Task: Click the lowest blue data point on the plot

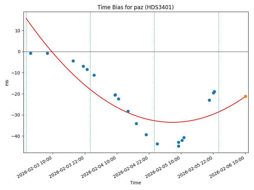Action: [178, 146]
